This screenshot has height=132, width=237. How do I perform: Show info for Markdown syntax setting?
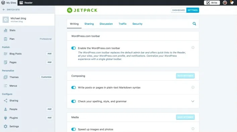(193, 87)
